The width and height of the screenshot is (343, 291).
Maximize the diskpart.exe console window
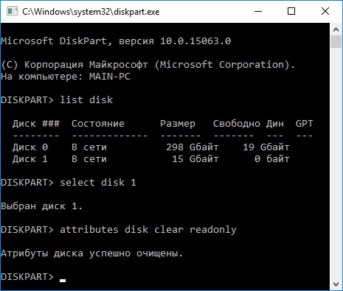[291, 11]
